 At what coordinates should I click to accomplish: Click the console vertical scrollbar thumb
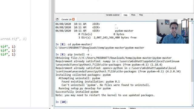pos(192,71)
